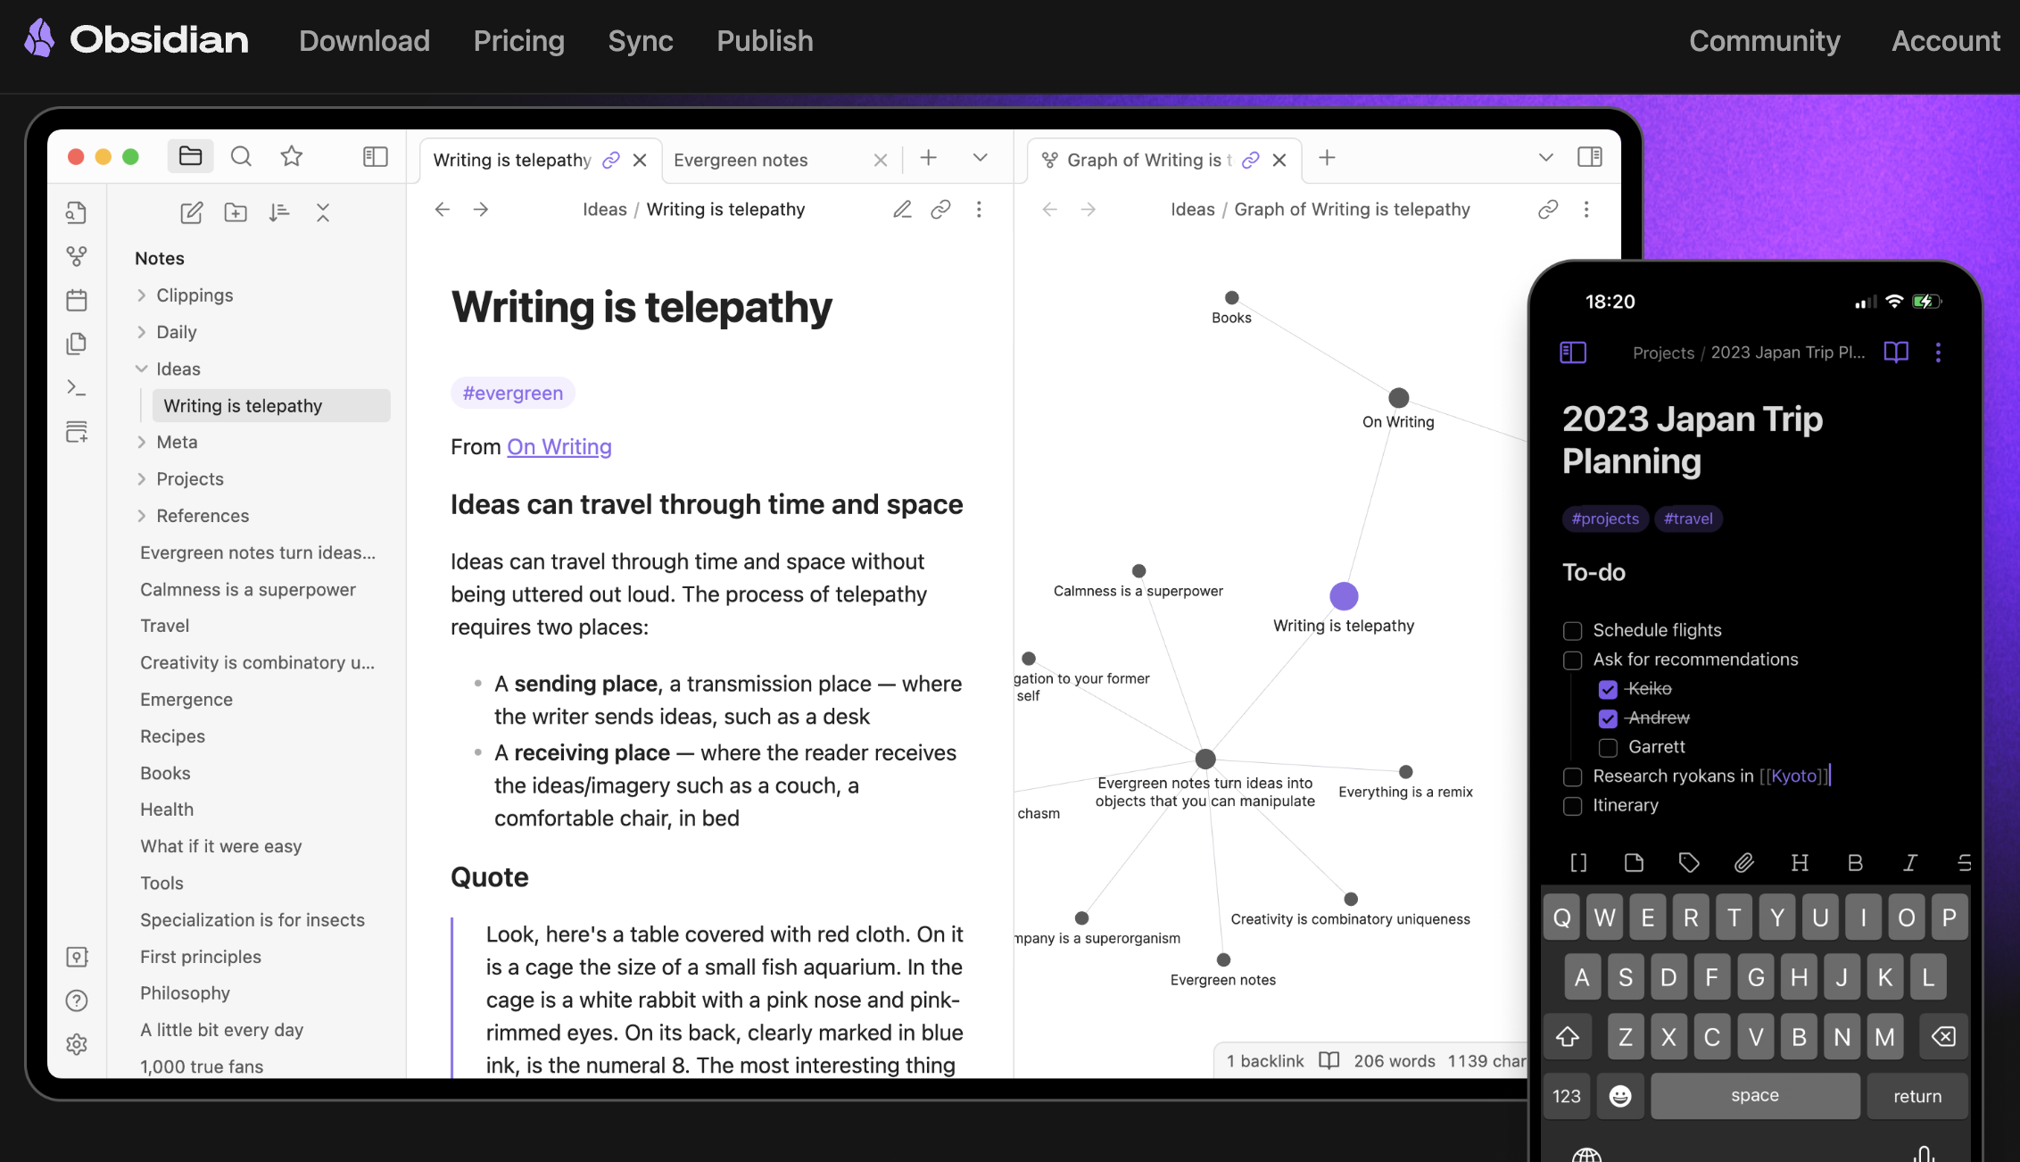This screenshot has height=1162, width=2020.
Task: Open the bookmarks star icon
Action: 291,157
